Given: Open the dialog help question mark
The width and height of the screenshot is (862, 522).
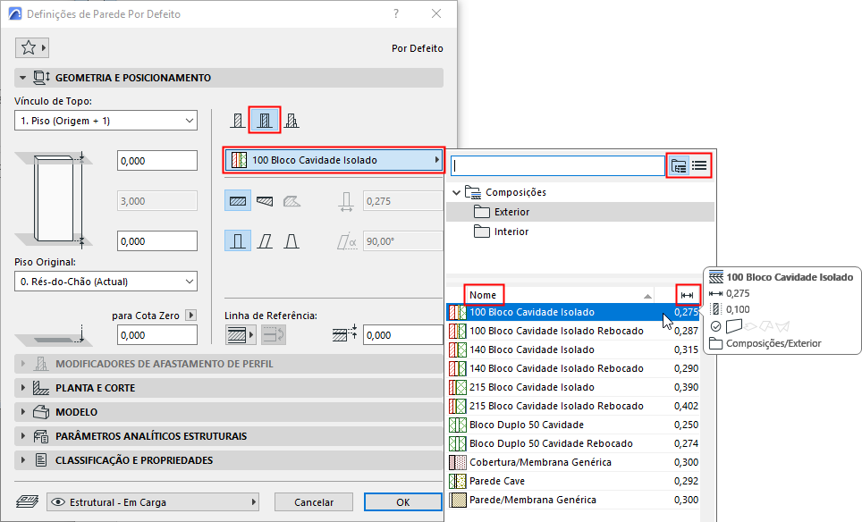Looking at the screenshot, I should (x=396, y=13).
